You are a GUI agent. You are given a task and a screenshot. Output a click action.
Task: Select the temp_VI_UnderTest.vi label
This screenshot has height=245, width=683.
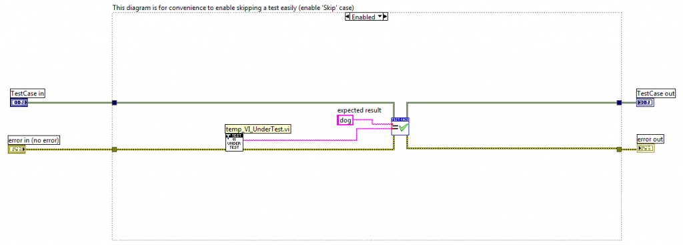pos(258,129)
